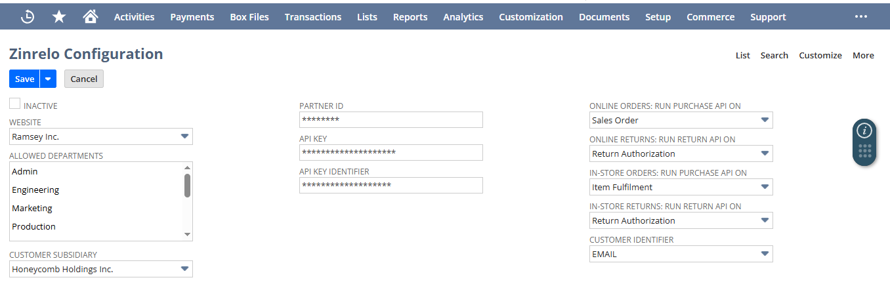
Task: Click the More link
Action: 863,55
